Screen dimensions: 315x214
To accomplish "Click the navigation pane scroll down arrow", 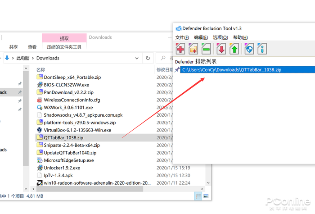I will [x=26, y=189].
